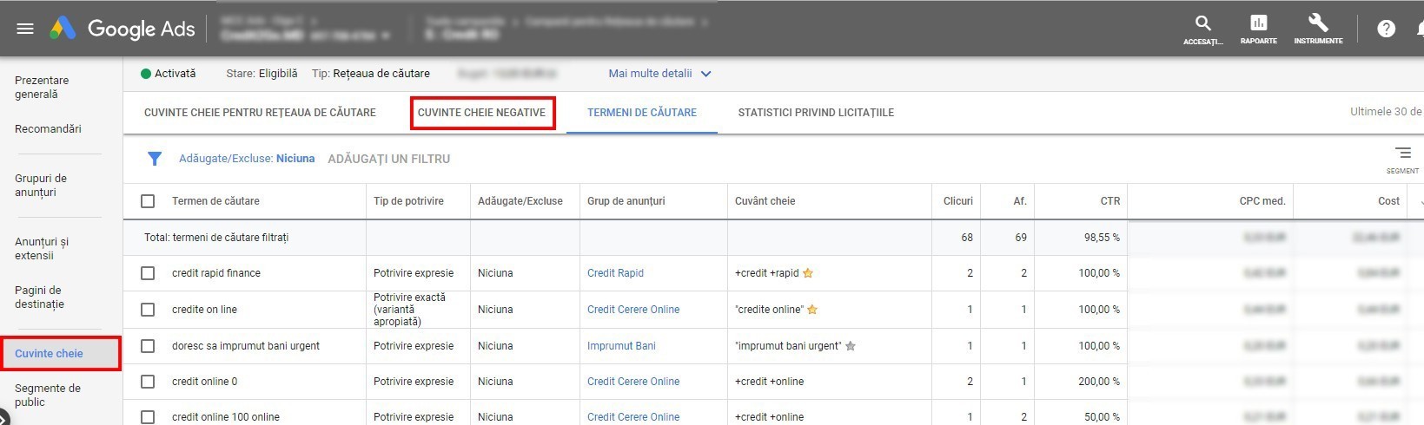Switch to Cuvinte cheie negative tab
The height and width of the screenshot is (425, 1424).
click(x=481, y=113)
